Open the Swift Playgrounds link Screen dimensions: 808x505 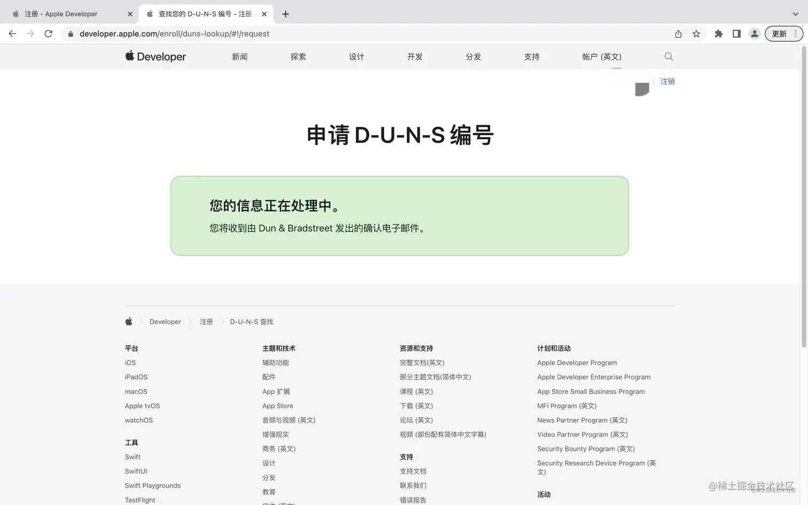click(153, 486)
